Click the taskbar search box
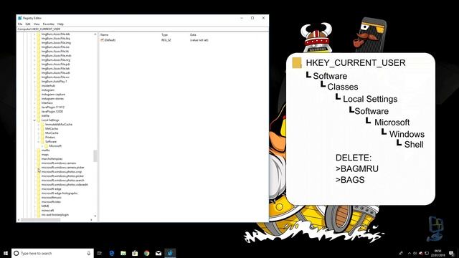The width and height of the screenshot is (459, 258). (52, 253)
